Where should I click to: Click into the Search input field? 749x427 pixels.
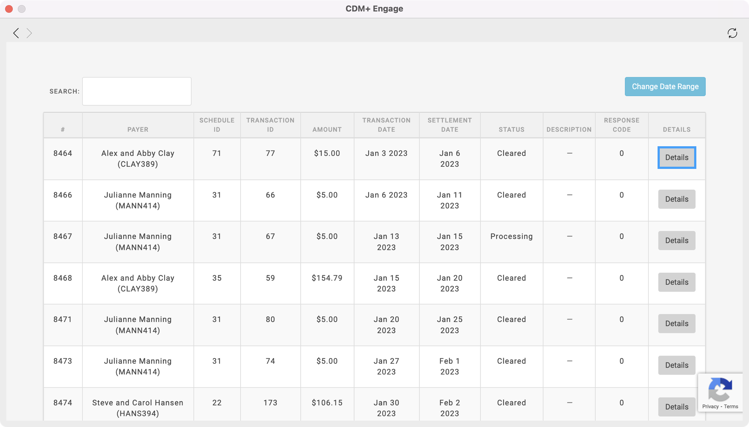[137, 91]
